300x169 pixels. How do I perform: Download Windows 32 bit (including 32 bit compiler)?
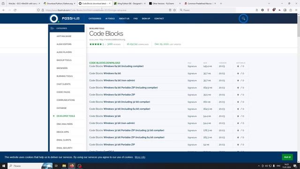pos(120,102)
